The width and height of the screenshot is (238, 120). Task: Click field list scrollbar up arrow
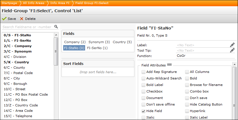(x=56, y=35)
